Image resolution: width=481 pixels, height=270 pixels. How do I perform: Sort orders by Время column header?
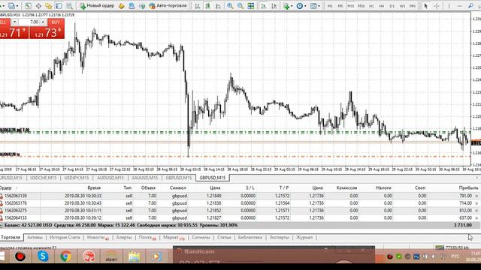[94, 187]
